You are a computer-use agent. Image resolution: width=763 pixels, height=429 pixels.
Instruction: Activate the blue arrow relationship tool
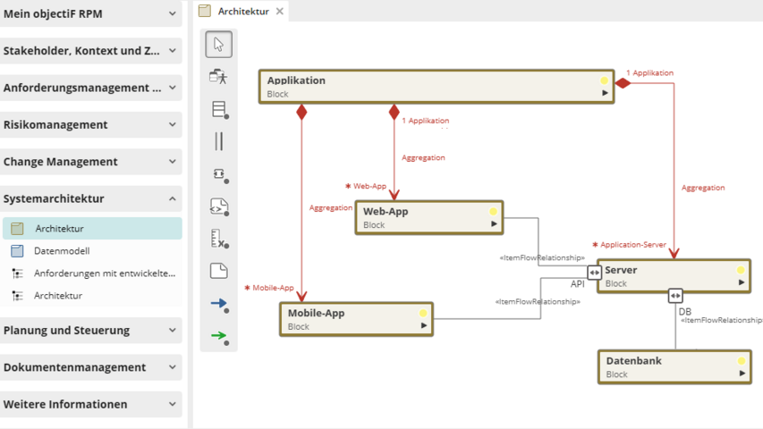click(x=218, y=304)
